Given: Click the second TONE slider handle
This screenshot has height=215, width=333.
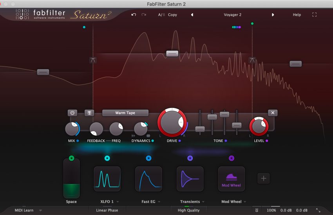Looking at the screenshot, I should point(212,117).
